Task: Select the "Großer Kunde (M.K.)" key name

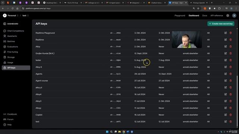Action: [45, 53]
